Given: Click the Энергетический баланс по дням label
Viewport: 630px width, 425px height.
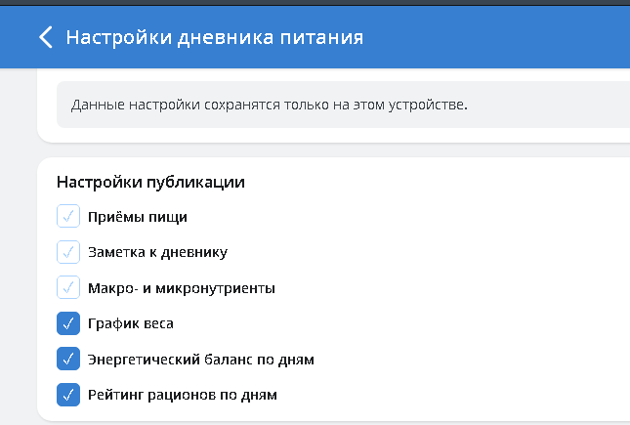Looking at the screenshot, I should [200, 360].
